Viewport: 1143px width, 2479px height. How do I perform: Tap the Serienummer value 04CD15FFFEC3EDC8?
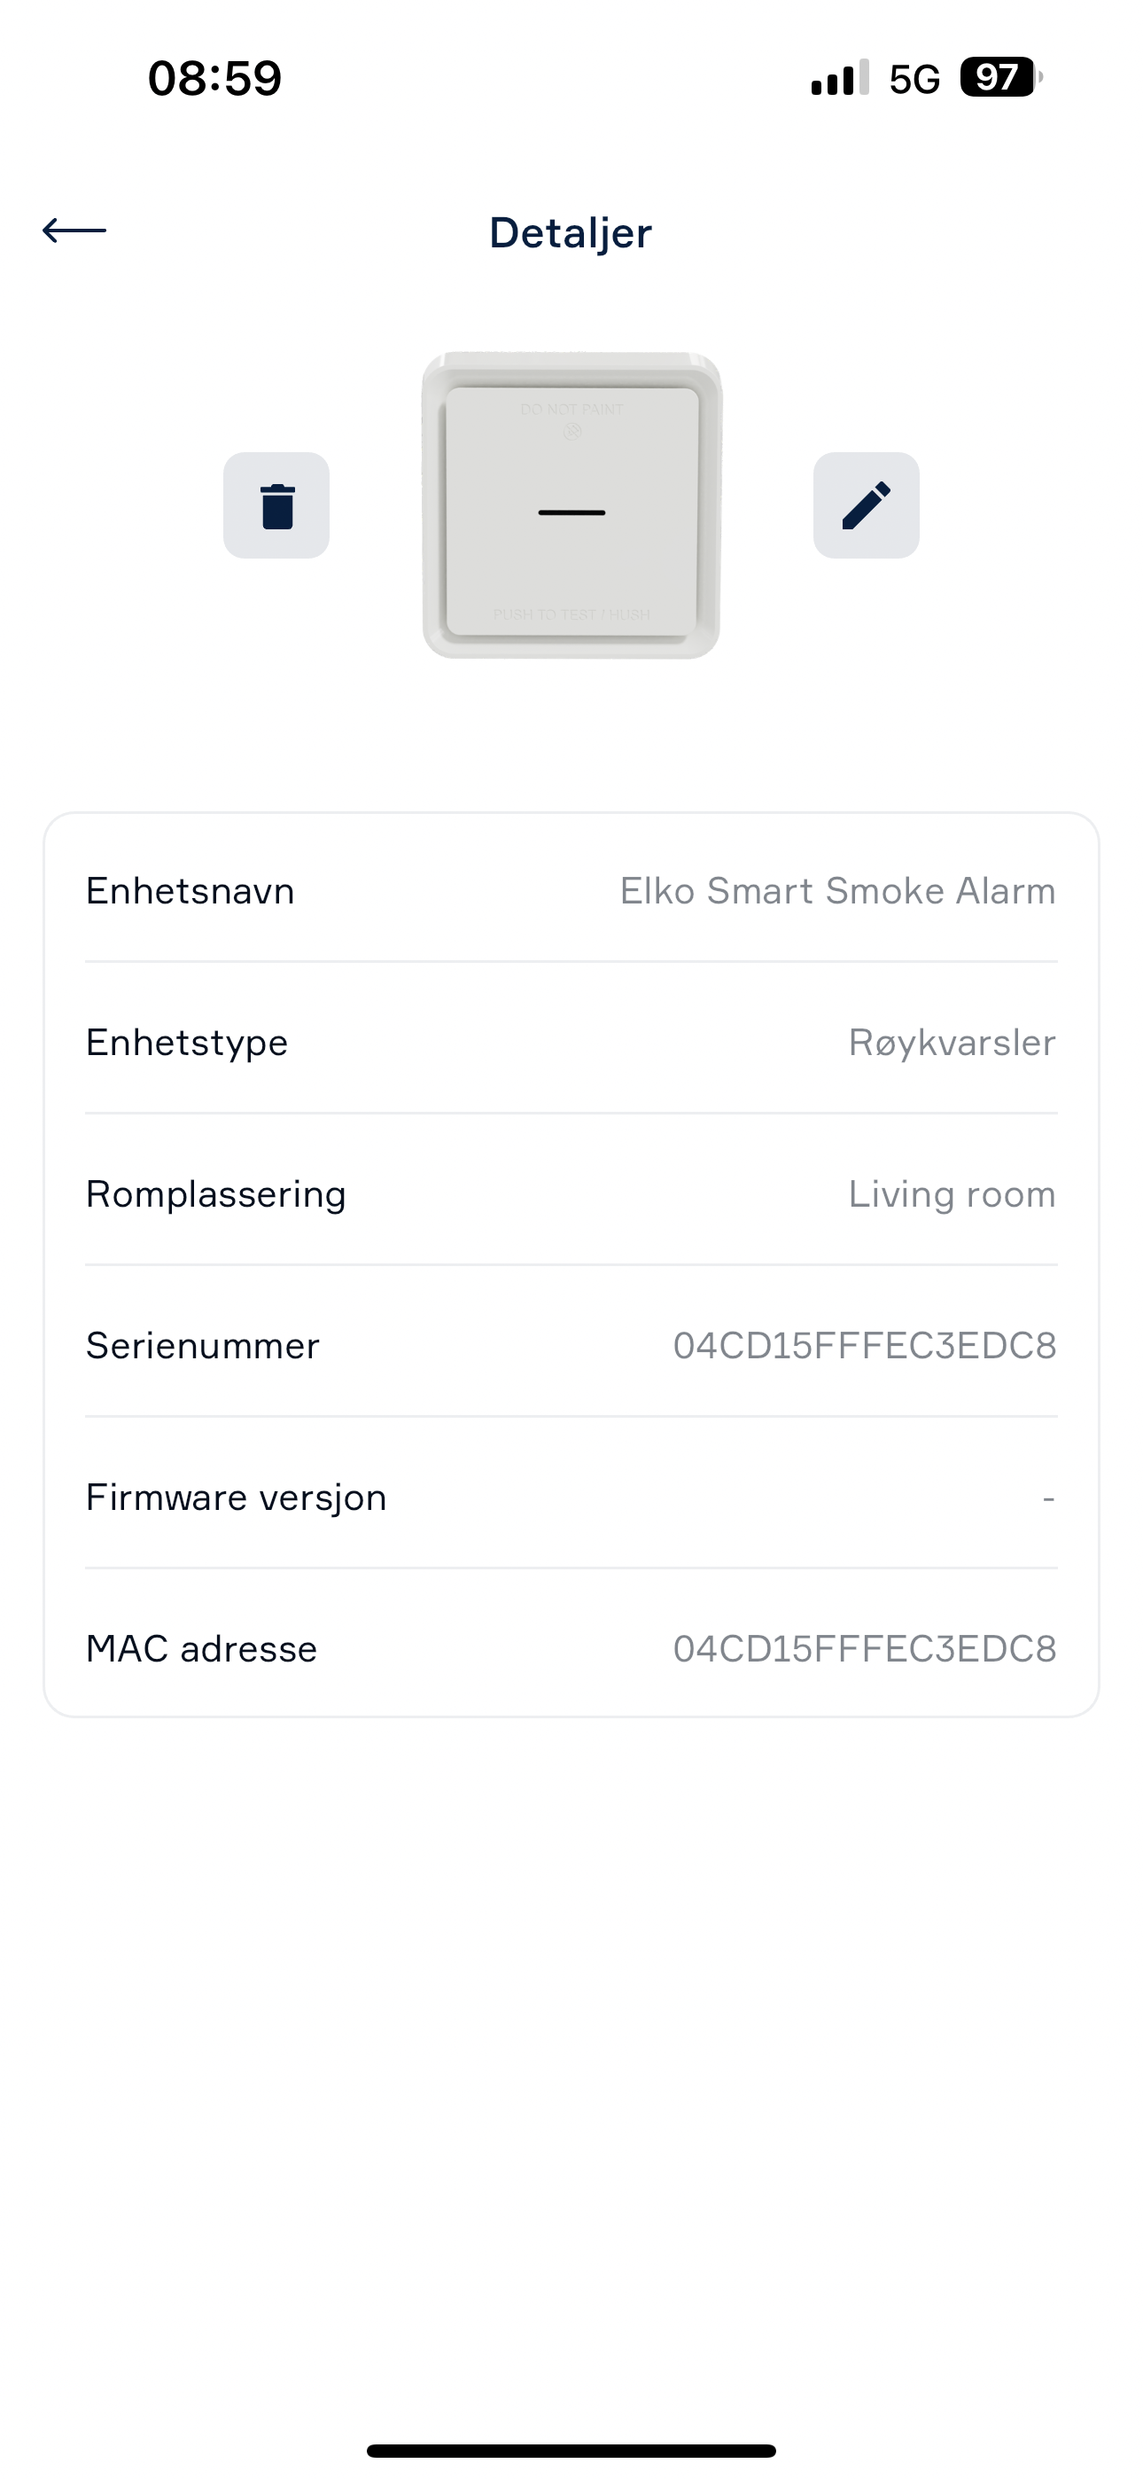point(865,1345)
